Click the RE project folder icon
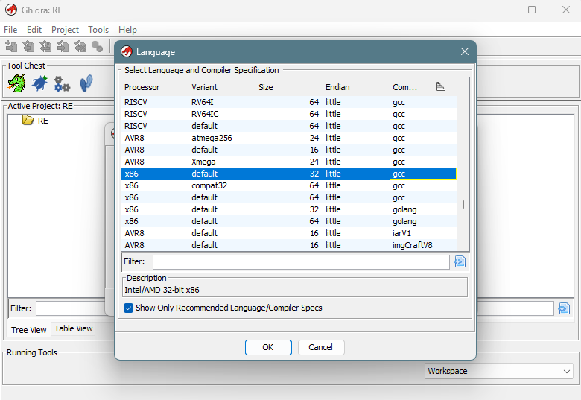Image resolution: width=581 pixels, height=400 pixels. 28,121
